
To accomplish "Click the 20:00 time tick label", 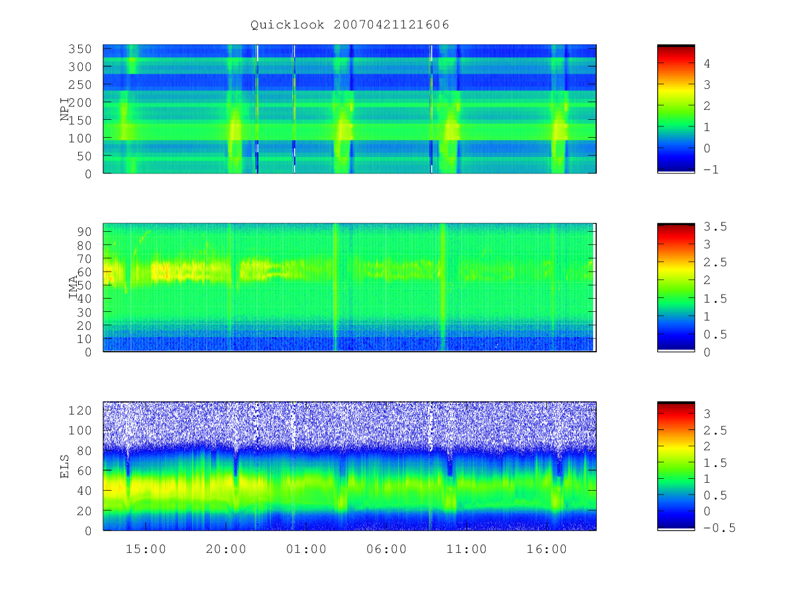I will point(226,549).
